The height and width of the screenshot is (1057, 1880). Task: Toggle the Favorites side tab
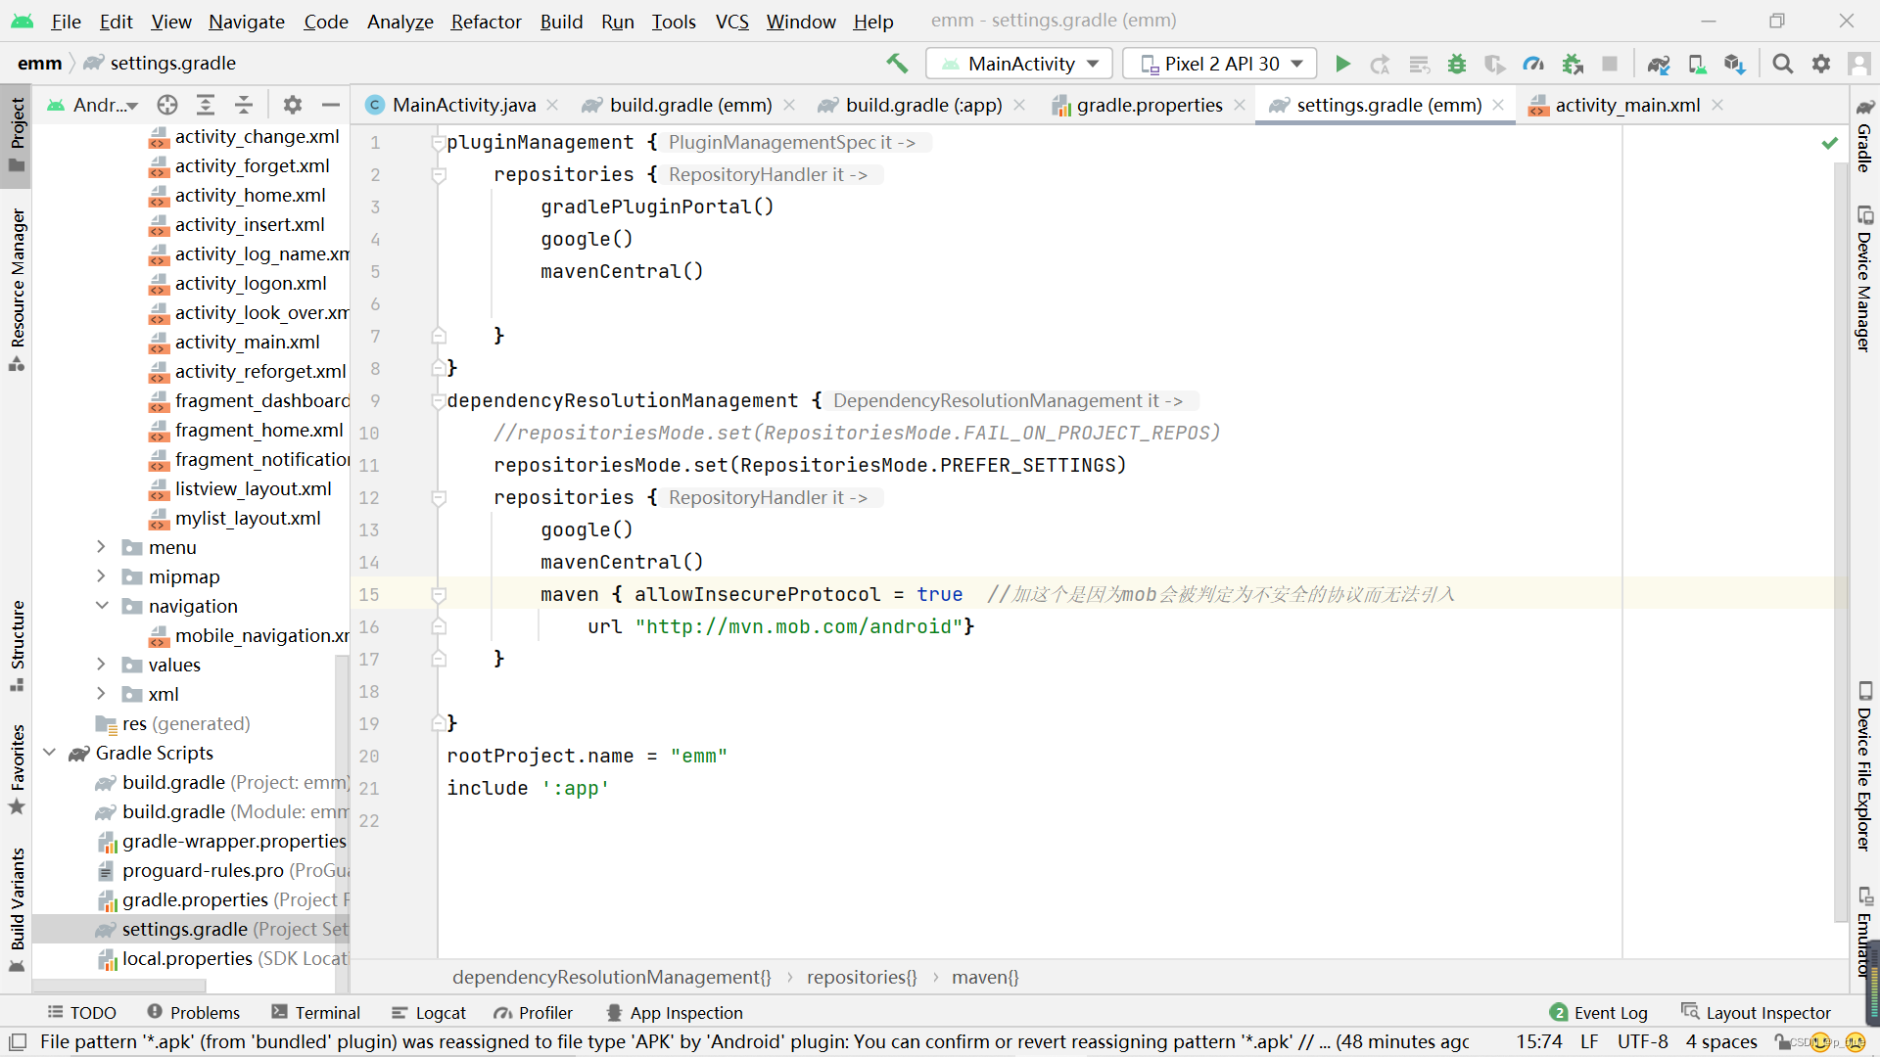pos(17,768)
